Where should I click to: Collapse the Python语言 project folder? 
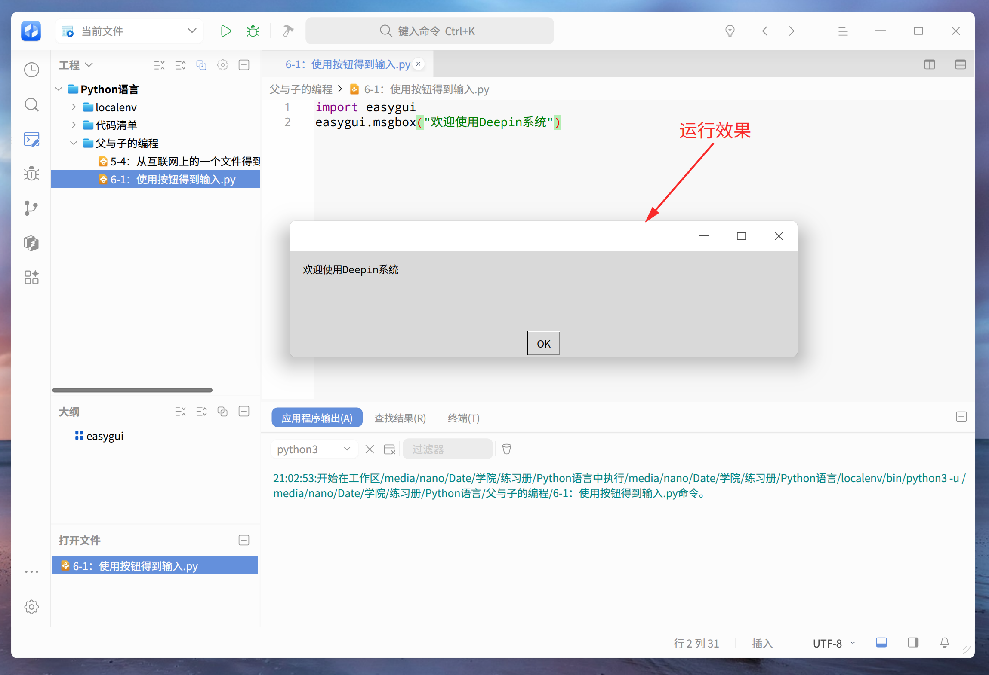pyautogui.click(x=59, y=89)
